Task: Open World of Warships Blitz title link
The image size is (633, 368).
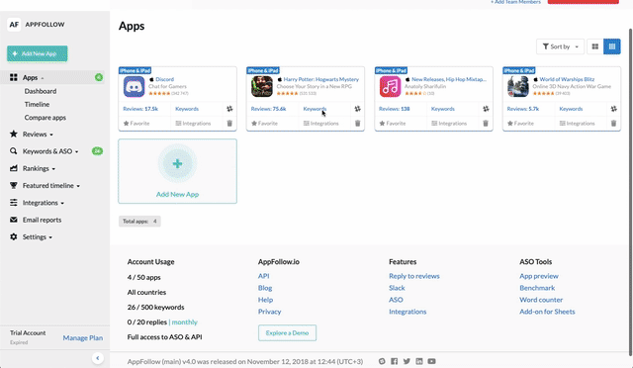Action: tap(567, 79)
